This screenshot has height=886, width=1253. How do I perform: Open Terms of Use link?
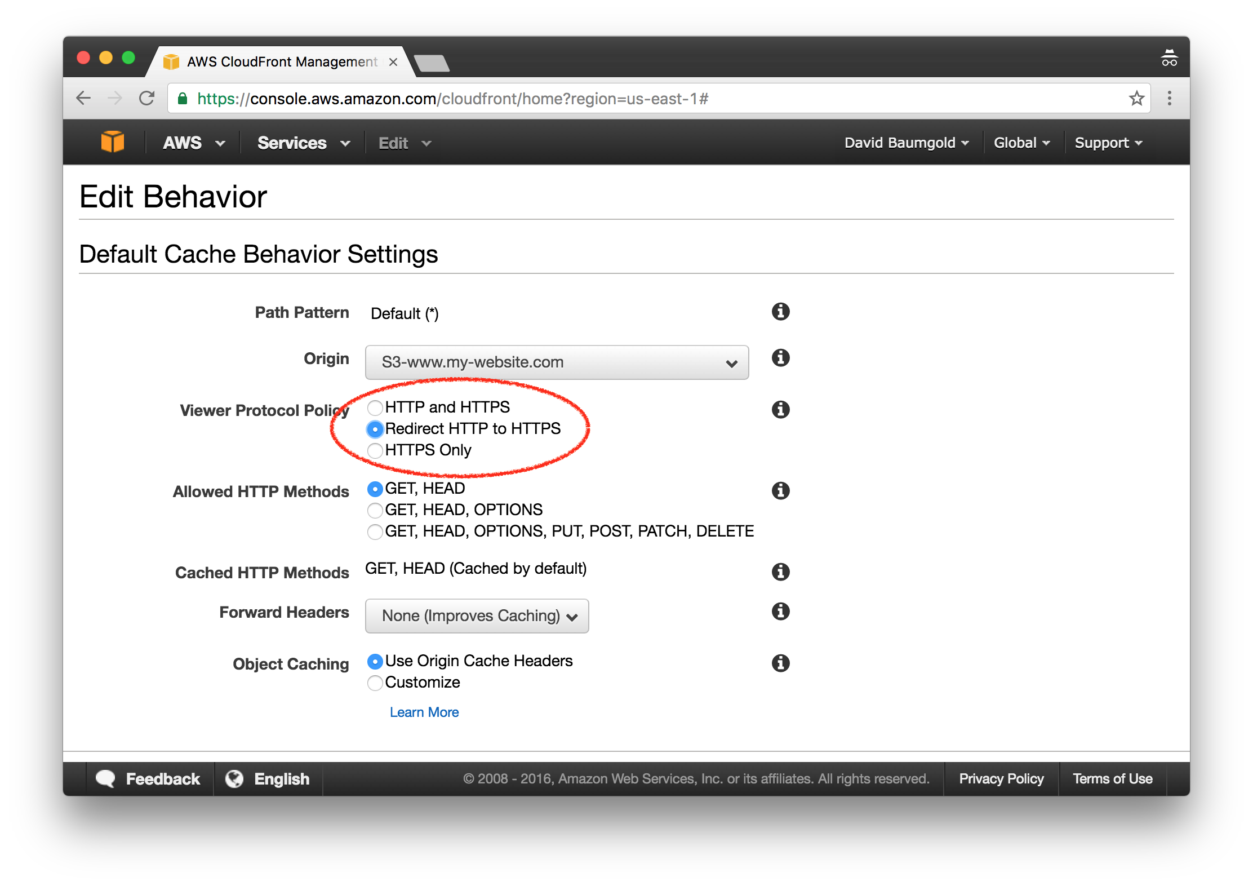point(1112,779)
